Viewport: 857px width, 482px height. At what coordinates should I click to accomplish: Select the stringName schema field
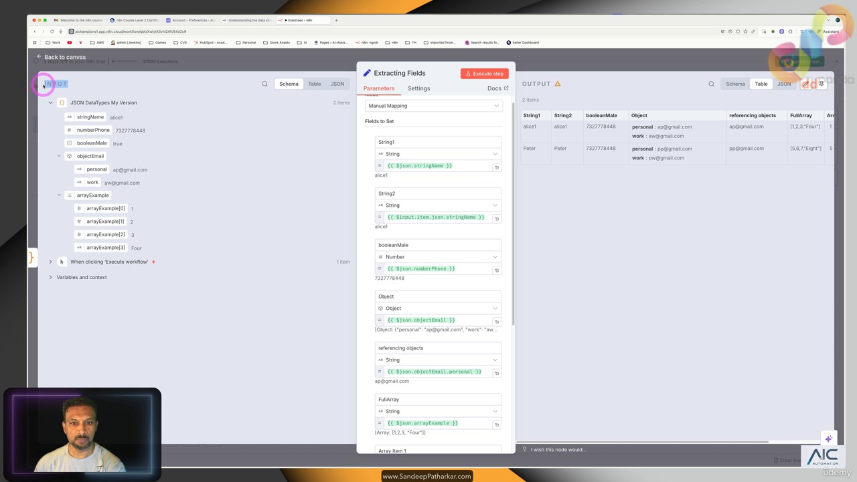(x=85, y=117)
